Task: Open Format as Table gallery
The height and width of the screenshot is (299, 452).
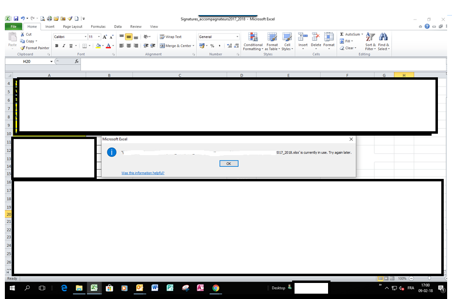Action: [x=272, y=41]
